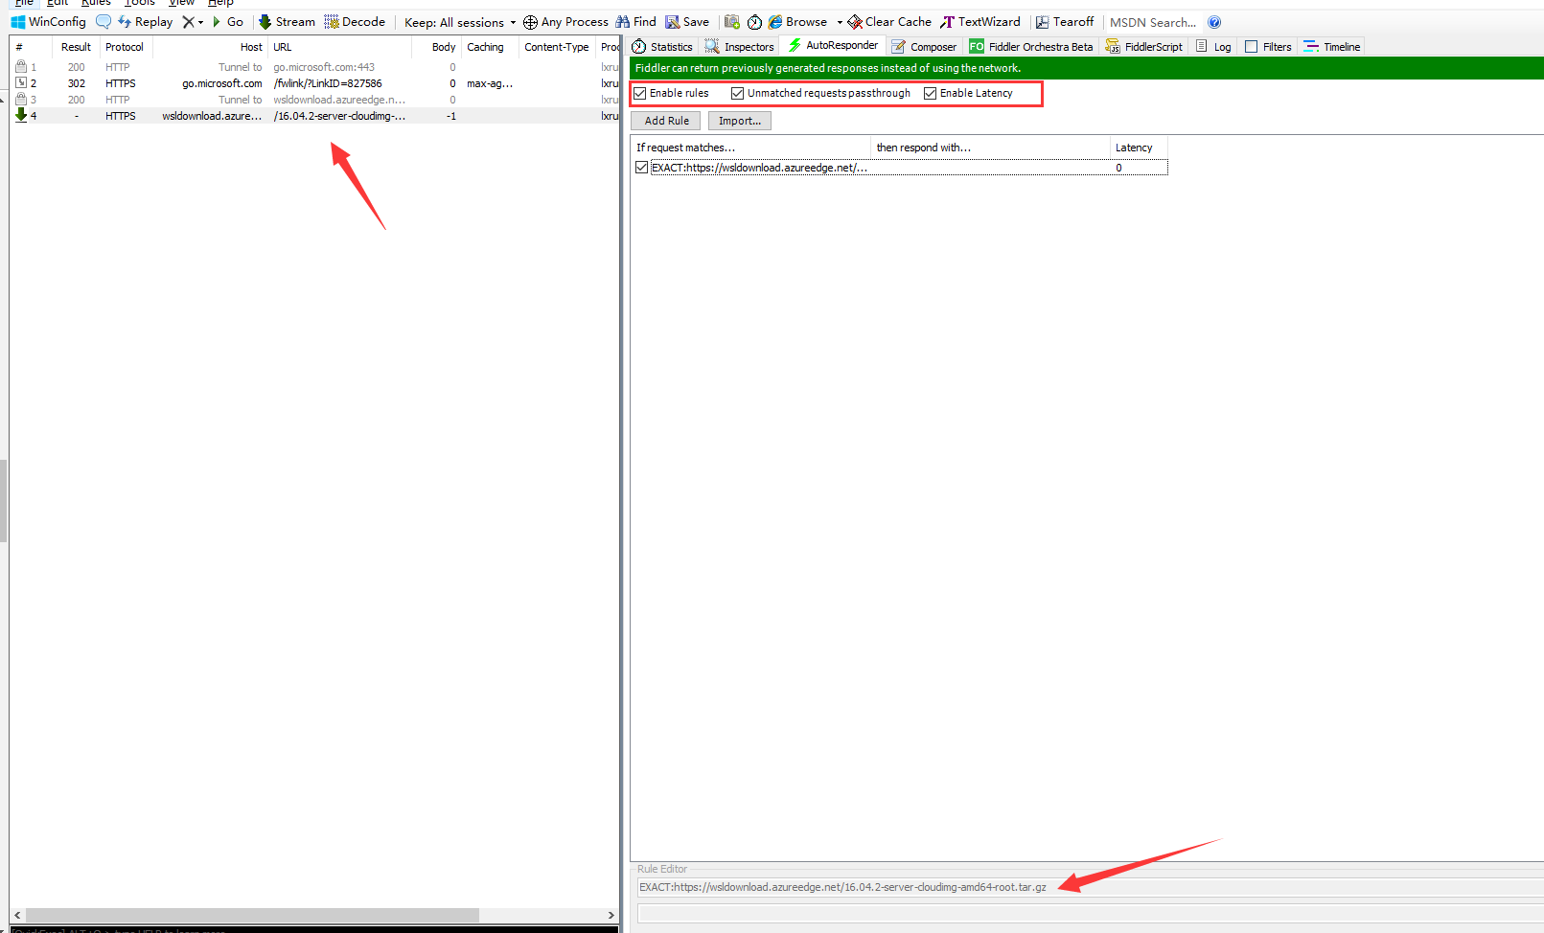Select the EXACT wsldownload.azureedge.net rule text
The width and height of the screenshot is (1544, 933).
759,168
